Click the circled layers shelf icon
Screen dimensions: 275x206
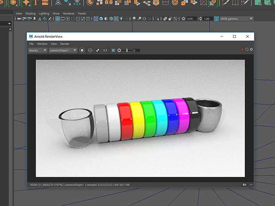coord(90,3)
